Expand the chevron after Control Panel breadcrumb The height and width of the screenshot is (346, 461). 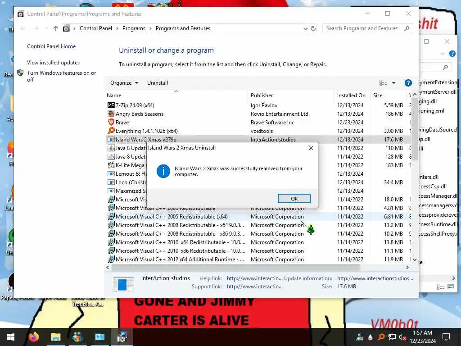(117, 28)
